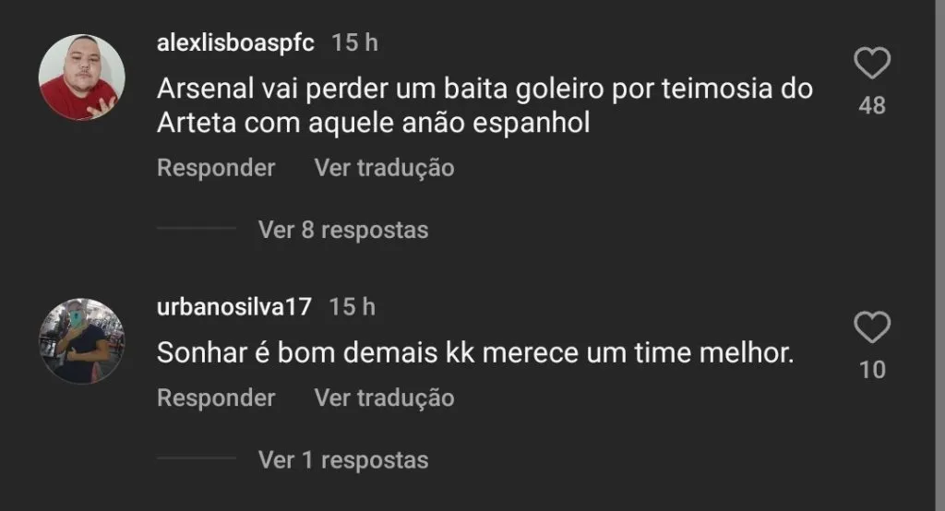The image size is (945, 511).
Task: Expand 'Ver 1 respostas' replies
Action: [343, 458]
